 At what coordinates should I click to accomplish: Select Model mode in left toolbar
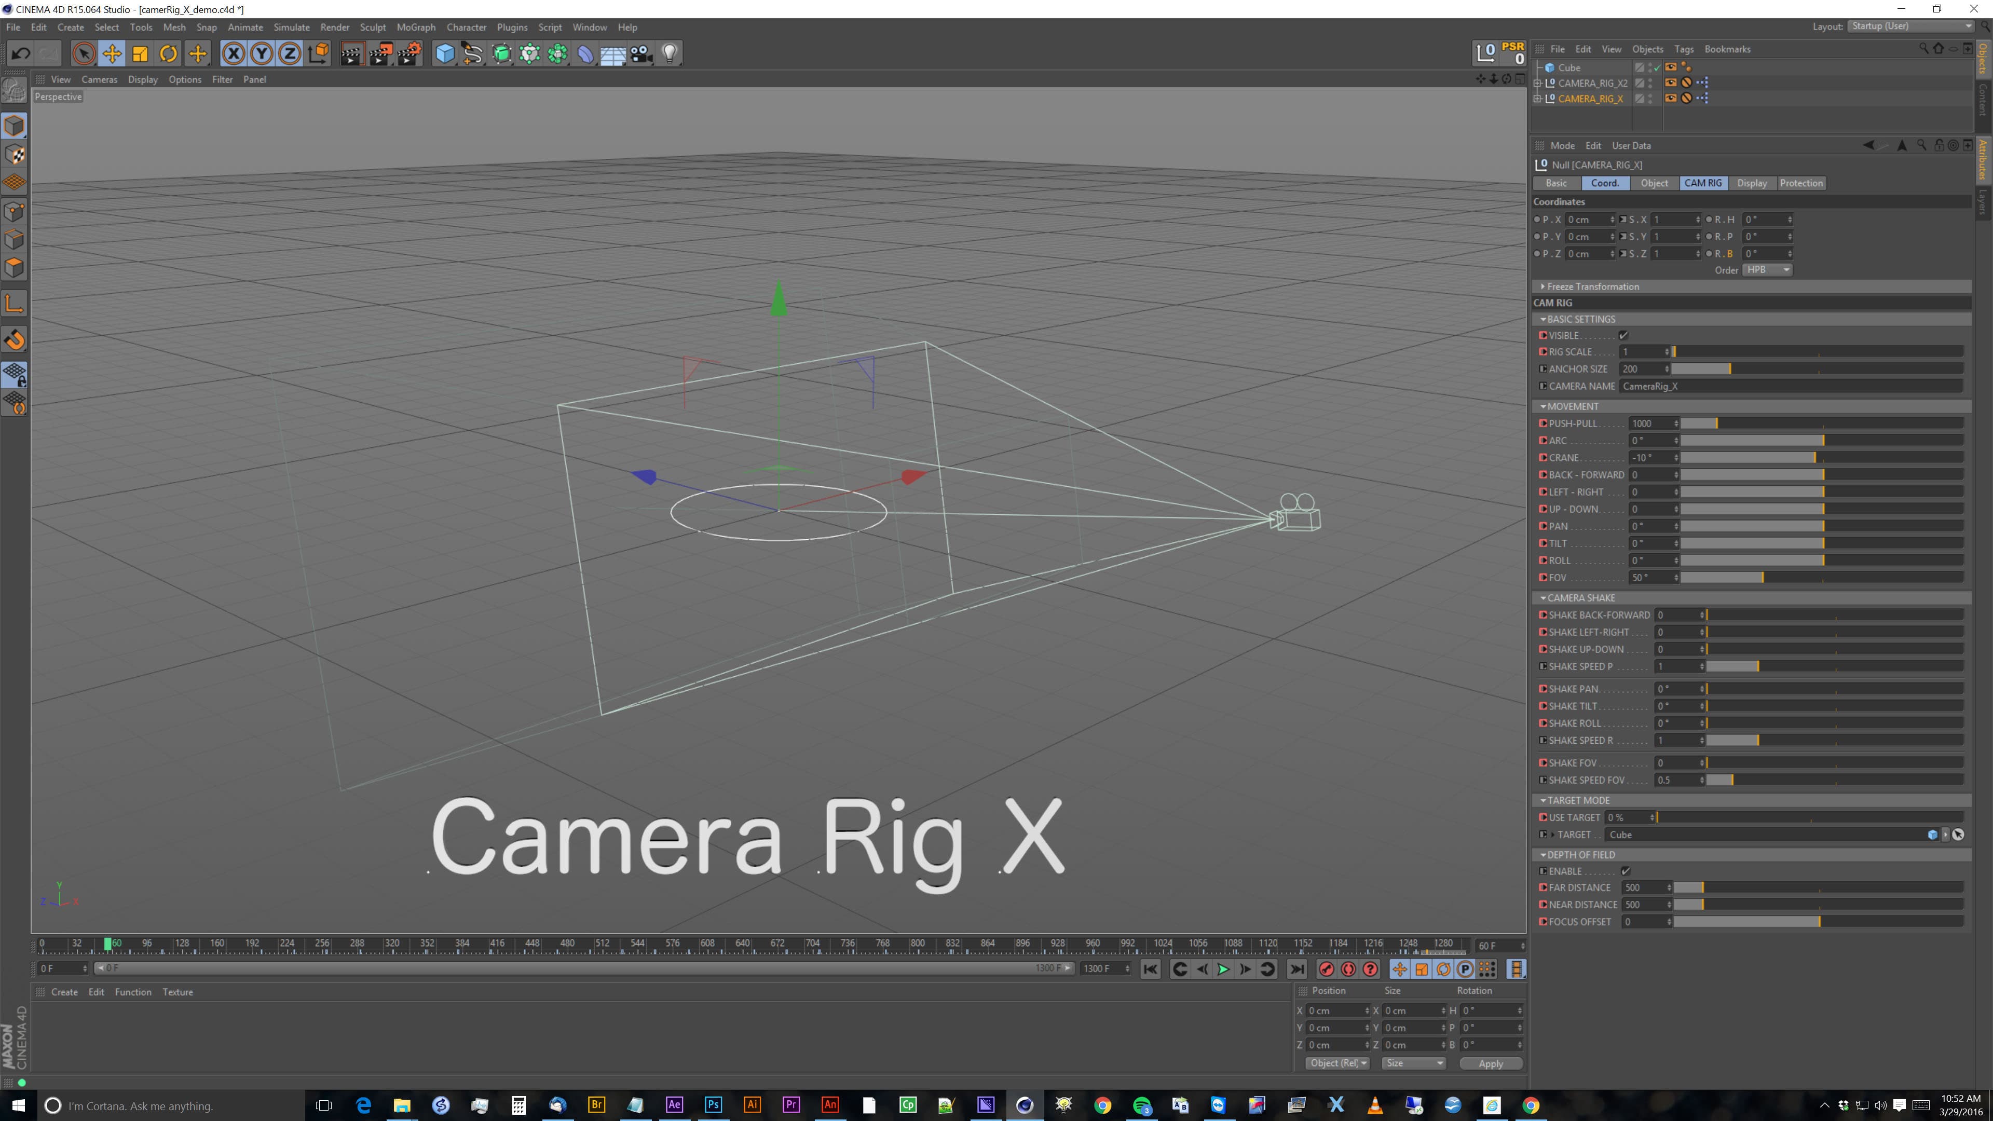pos(15,126)
